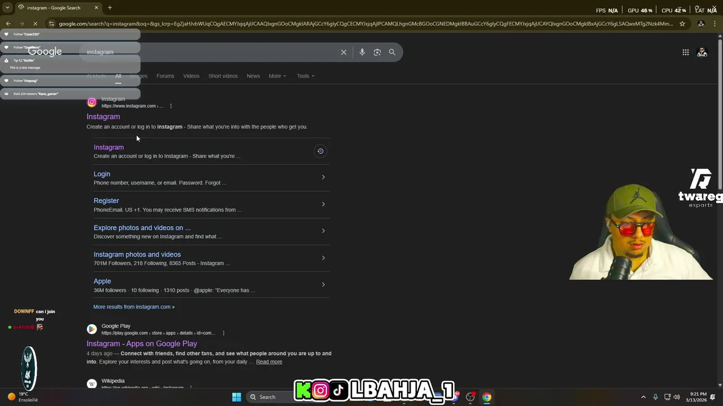Open the Google apps grid
The width and height of the screenshot is (723, 406).
(x=685, y=52)
